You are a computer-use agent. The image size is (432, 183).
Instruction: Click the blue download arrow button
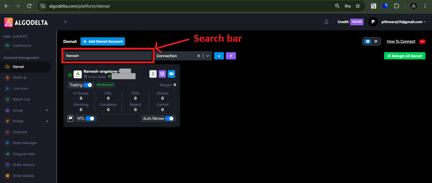click(219, 56)
